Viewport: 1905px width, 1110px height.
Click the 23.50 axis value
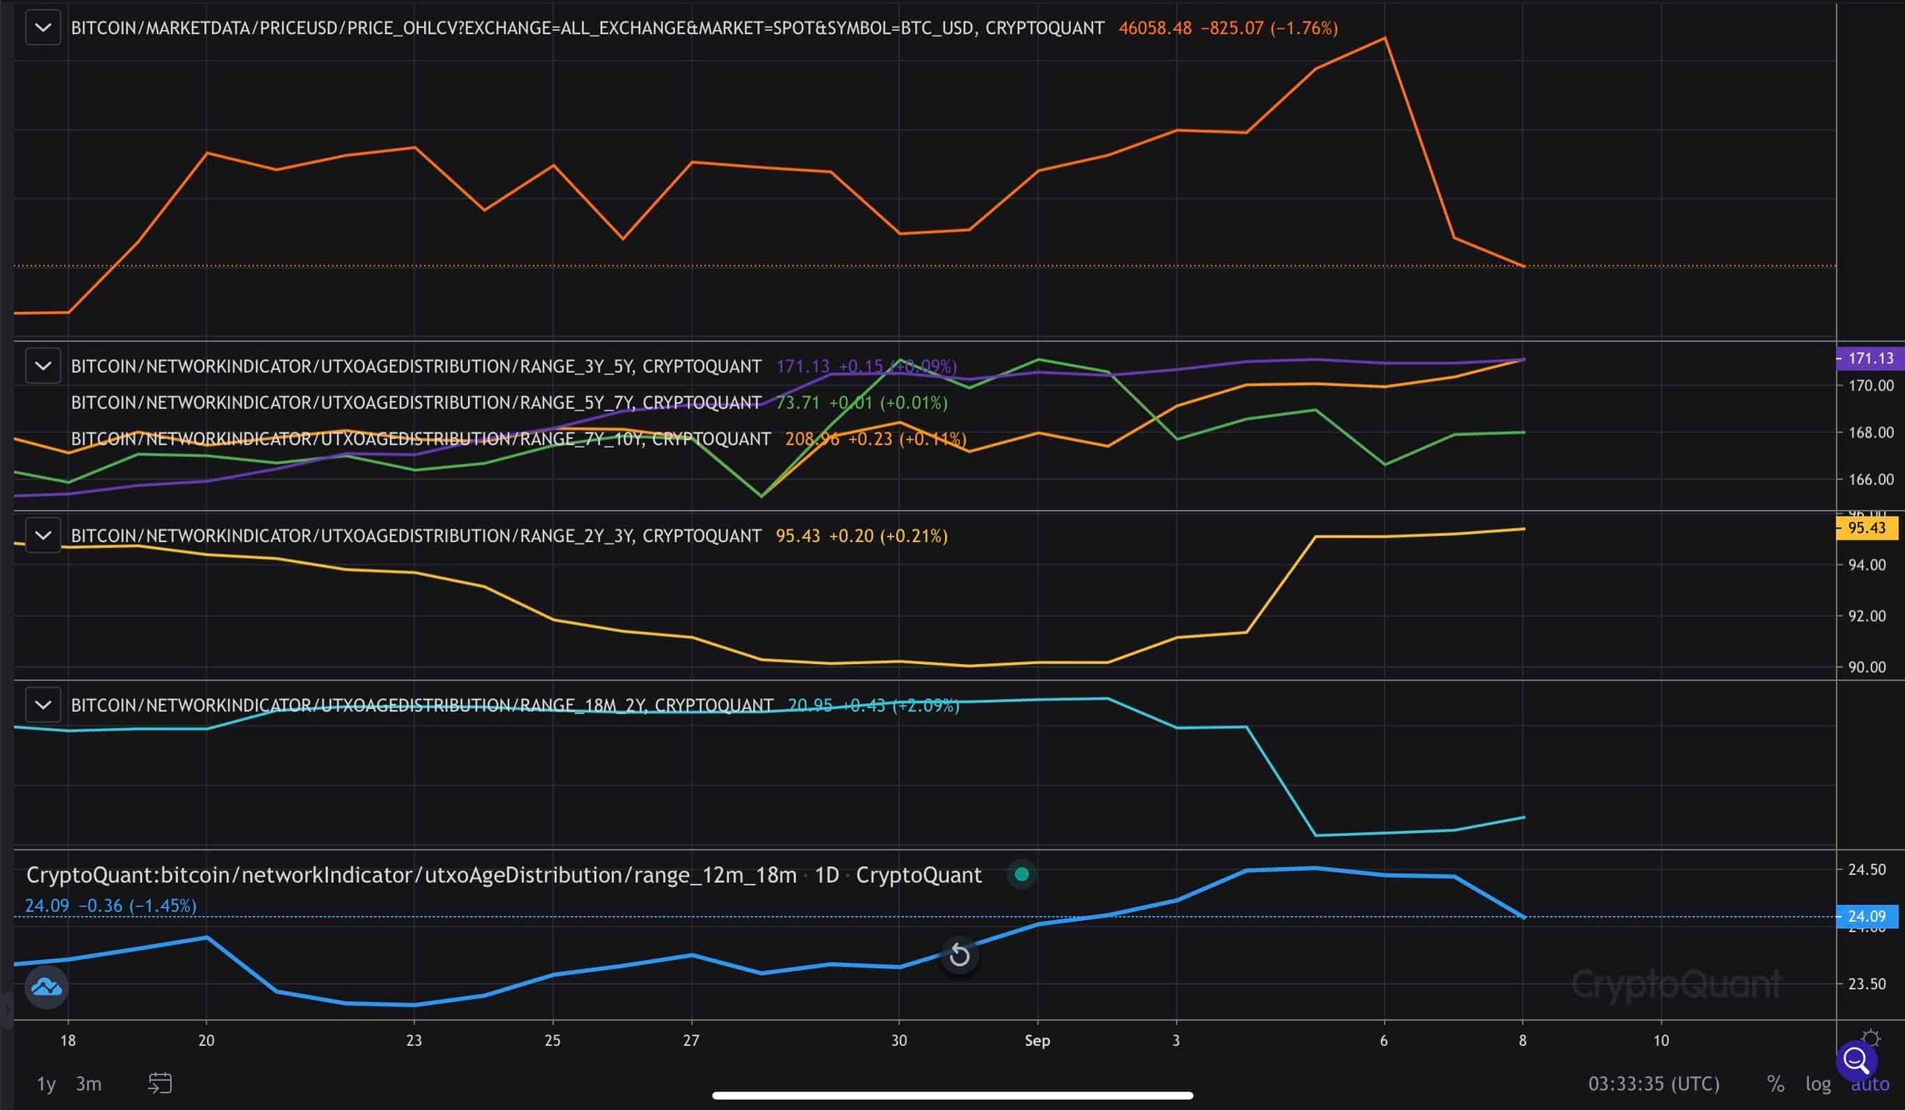point(1866,983)
